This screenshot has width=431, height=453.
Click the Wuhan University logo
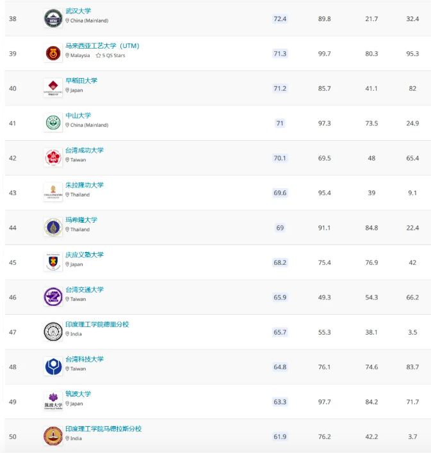coord(53,19)
